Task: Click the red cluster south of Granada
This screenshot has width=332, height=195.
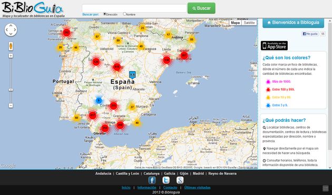Action: (120, 125)
